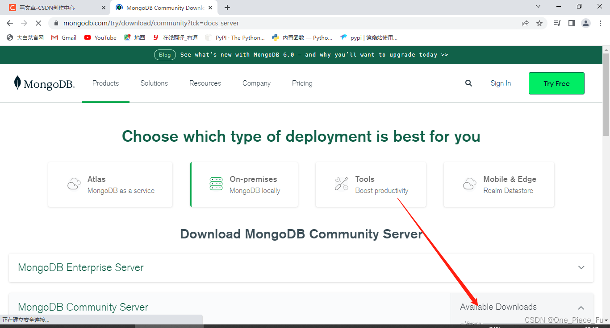Toggle the browser side panel icon
Image resolution: width=610 pixels, height=328 pixels.
coord(571,23)
